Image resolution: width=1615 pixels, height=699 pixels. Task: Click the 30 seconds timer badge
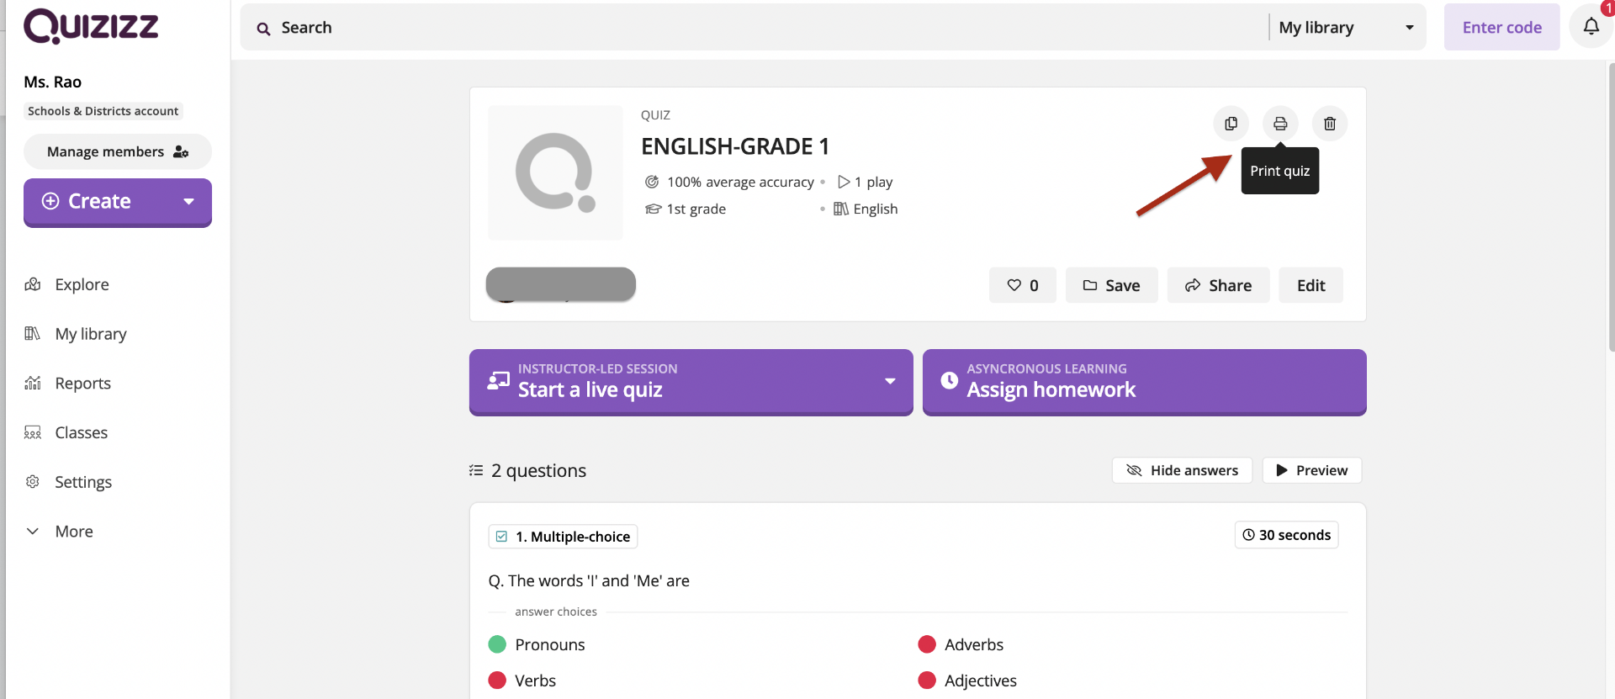pos(1286,535)
